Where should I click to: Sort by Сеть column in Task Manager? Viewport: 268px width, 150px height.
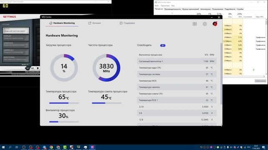228,15
